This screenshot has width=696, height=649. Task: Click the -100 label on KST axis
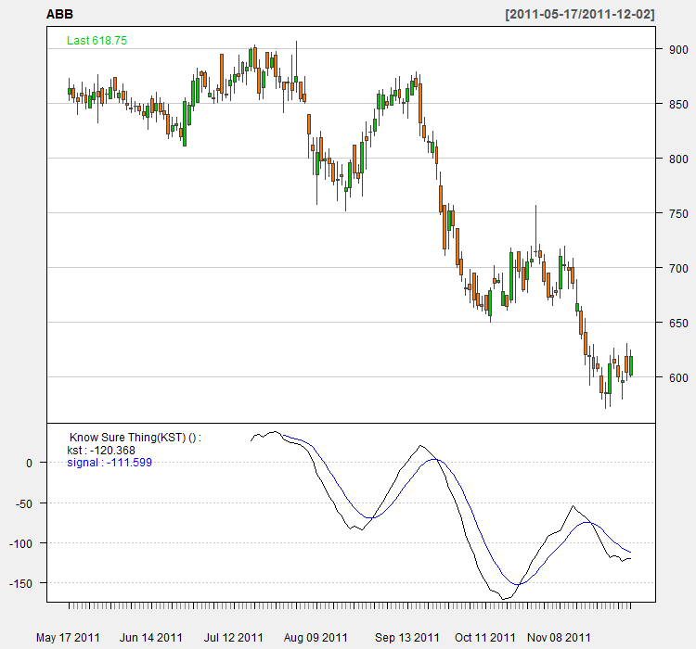tap(20, 544)
